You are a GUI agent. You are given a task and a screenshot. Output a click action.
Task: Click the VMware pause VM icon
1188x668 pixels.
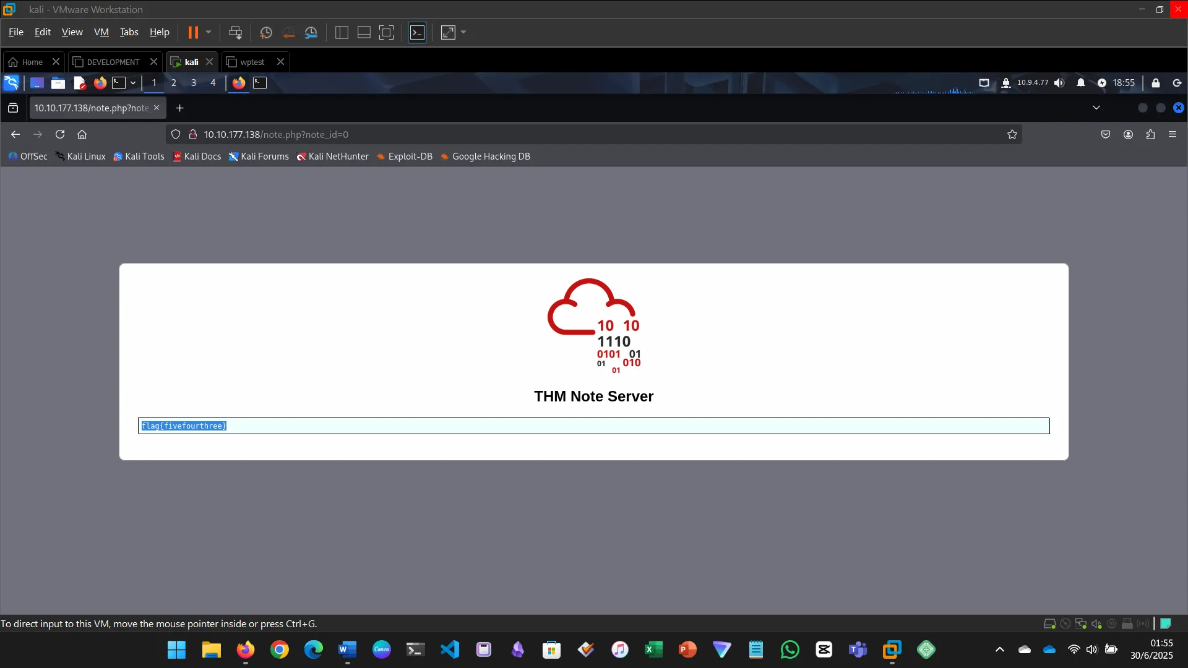click(x=193, y=32)
